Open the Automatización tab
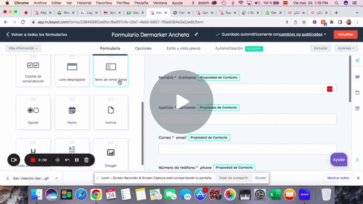Screen dimensions: 363x204 [x=229, y=48]
